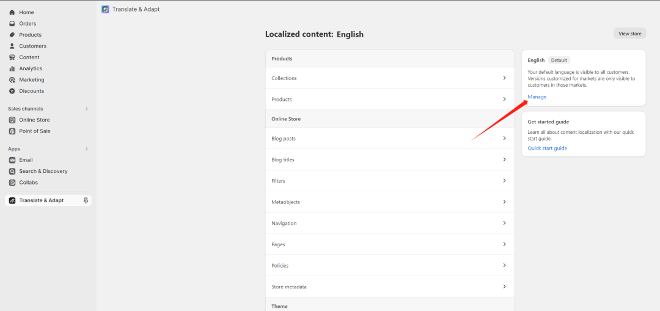
Task: Open Store metadata row chevron arrow
Action: pos(504,287)
